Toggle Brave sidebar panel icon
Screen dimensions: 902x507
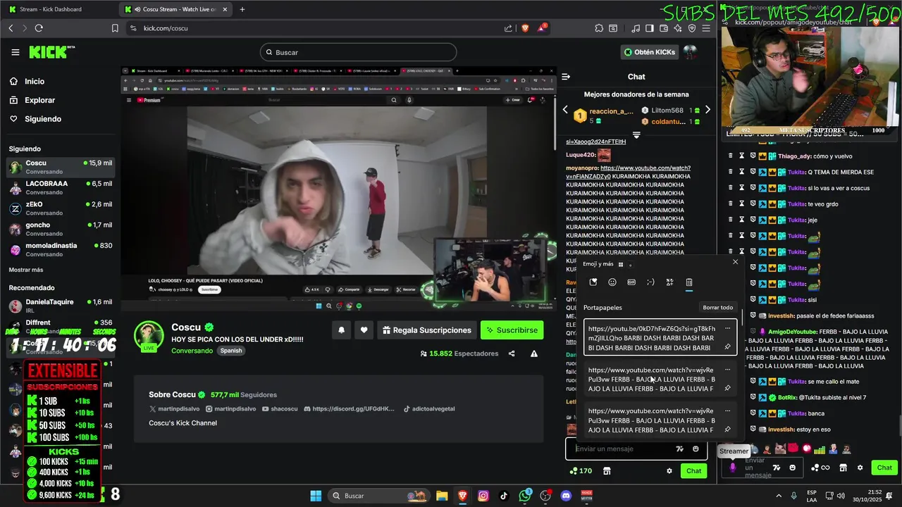649,28
